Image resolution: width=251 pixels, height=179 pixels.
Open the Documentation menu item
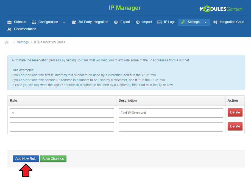tap(25, 29)
